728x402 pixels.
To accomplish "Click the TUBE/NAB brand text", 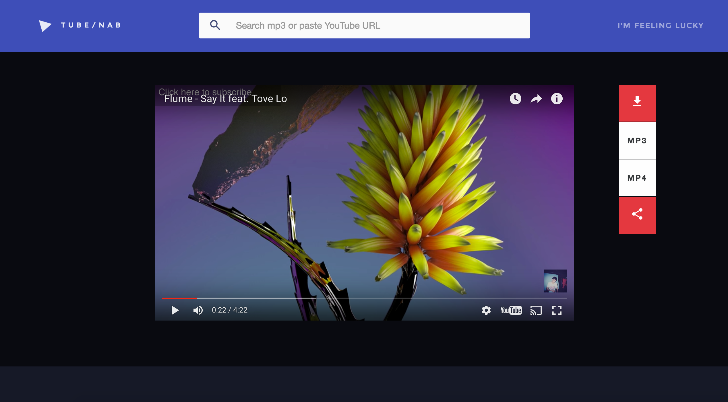I will [x=91, y=25].
